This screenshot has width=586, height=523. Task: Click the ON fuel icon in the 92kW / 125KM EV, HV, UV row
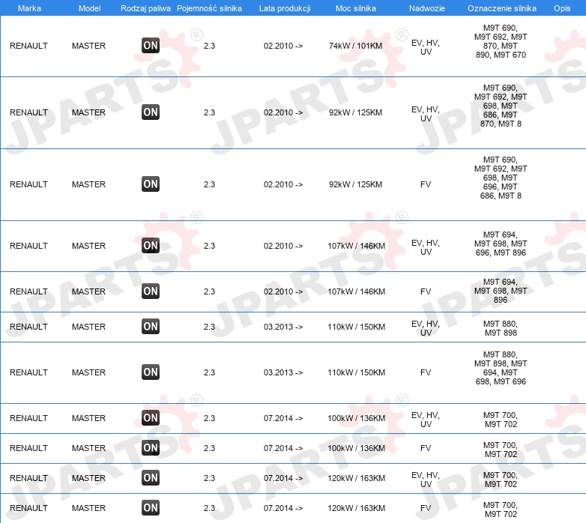(151, 112)
